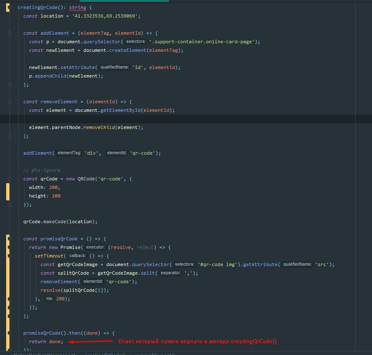Click p.appendChild method call
Screen dimensions: 372x355
50,76
